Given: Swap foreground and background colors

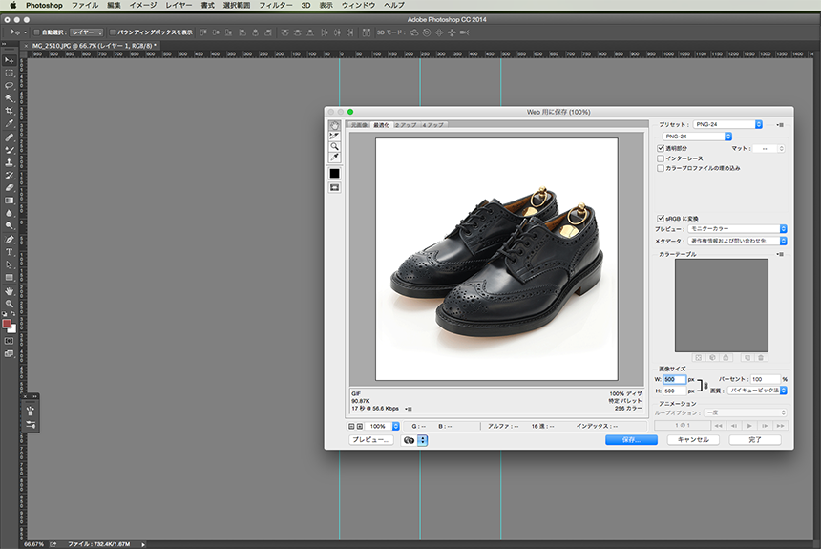Looking at the screenshot, I should [13, 315].
